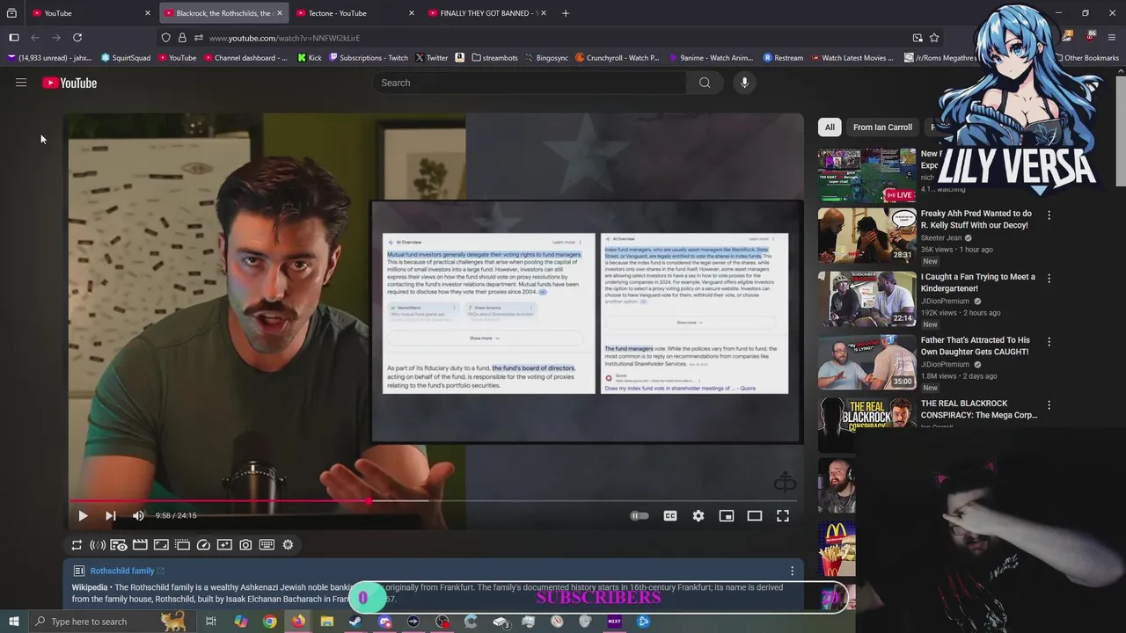Open the Restream bookmark
Viewport: 1126px width, 633px height.
(x=783, y=58)
